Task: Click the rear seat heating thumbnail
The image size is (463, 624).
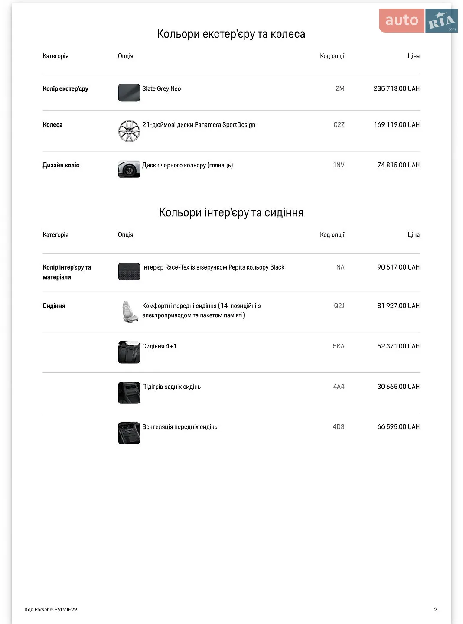Action: point(129,393)
